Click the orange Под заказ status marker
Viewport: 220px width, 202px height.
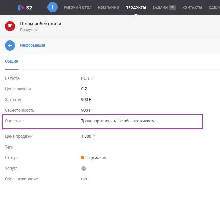pos(83,158)
